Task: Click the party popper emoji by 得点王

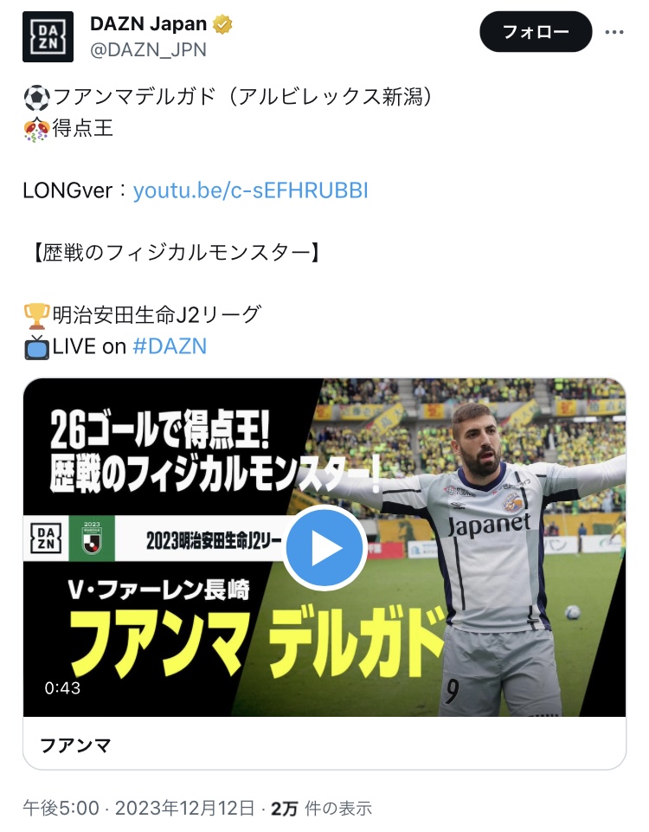Action: (x=36, y=129)
